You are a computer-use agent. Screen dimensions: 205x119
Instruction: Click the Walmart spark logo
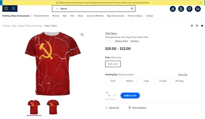(6, 8)
